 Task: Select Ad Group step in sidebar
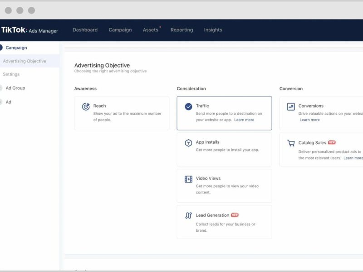pyautogui.click(x=15, y=88)
